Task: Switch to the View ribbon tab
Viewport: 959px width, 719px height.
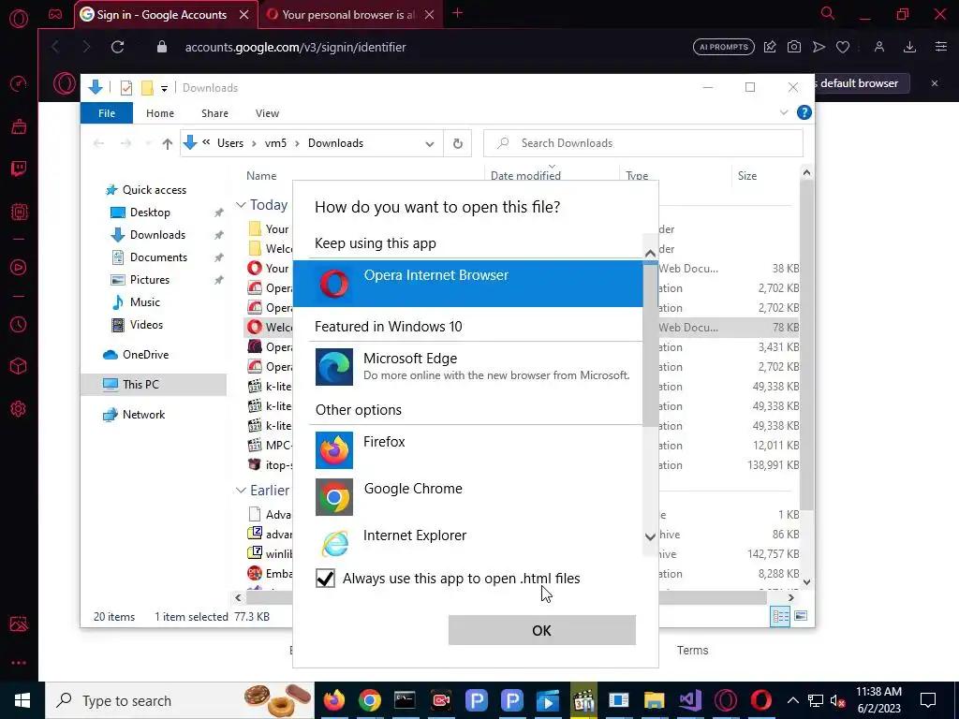Action: pos(267,113)
